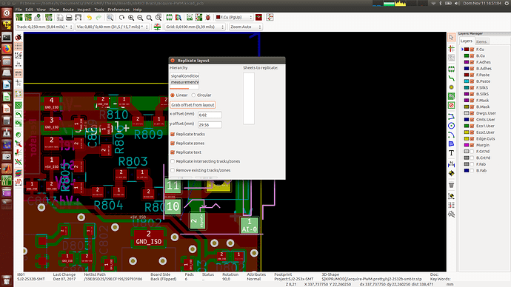The width and height of the screenshot is (511, 287).
Task: Click Grab offset from layout button
Action: click(193, 105)
